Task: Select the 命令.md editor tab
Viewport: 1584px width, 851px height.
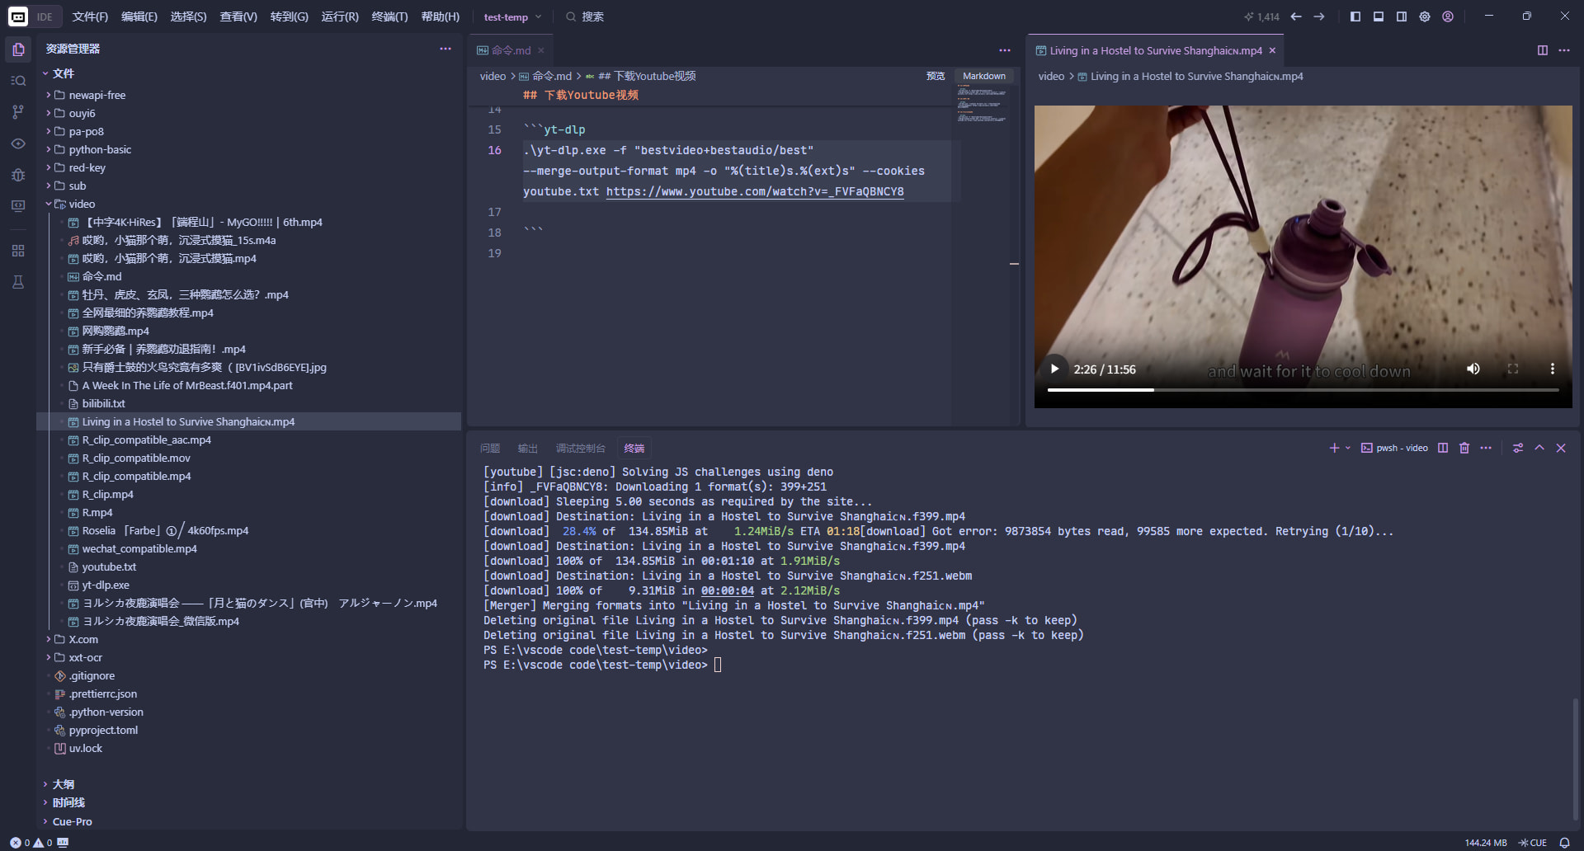Action: 510,50
